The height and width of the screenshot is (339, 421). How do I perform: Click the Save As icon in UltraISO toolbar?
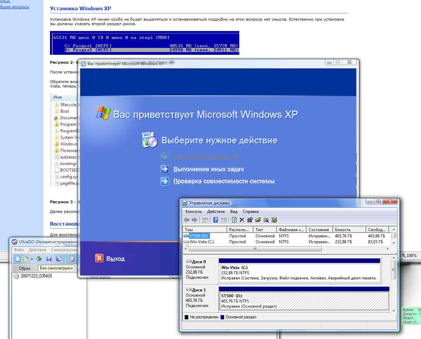[x=59, y=259]
